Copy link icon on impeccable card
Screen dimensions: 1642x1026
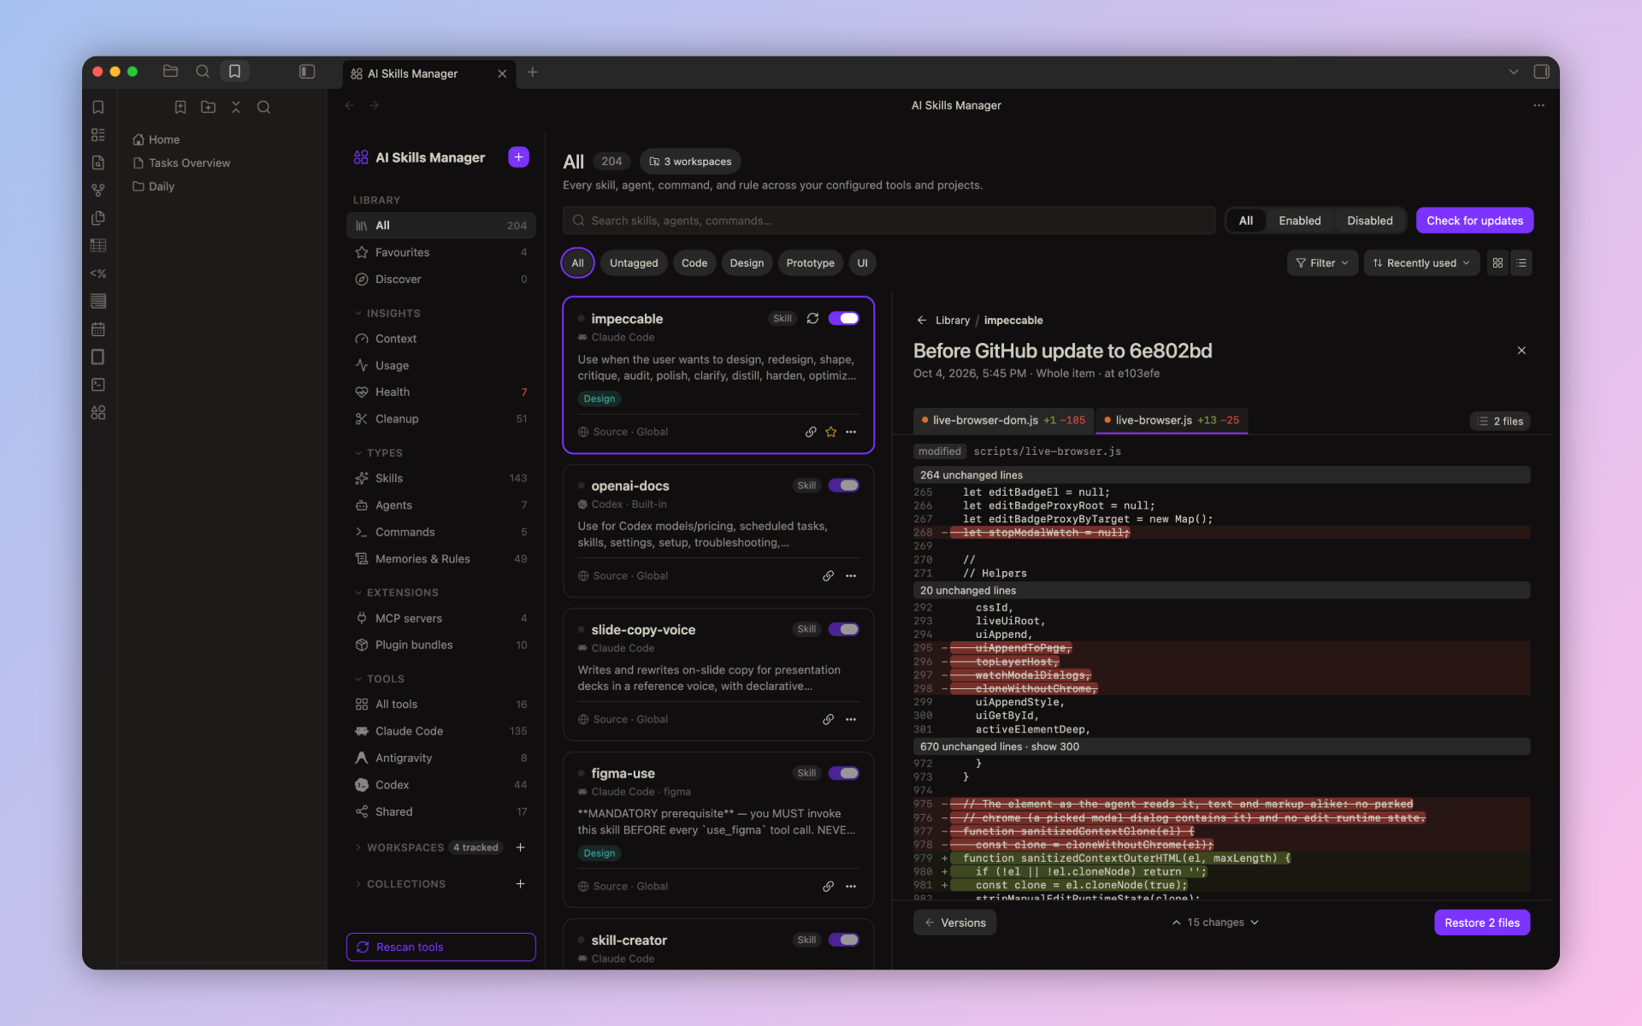[x=811, y=432]
